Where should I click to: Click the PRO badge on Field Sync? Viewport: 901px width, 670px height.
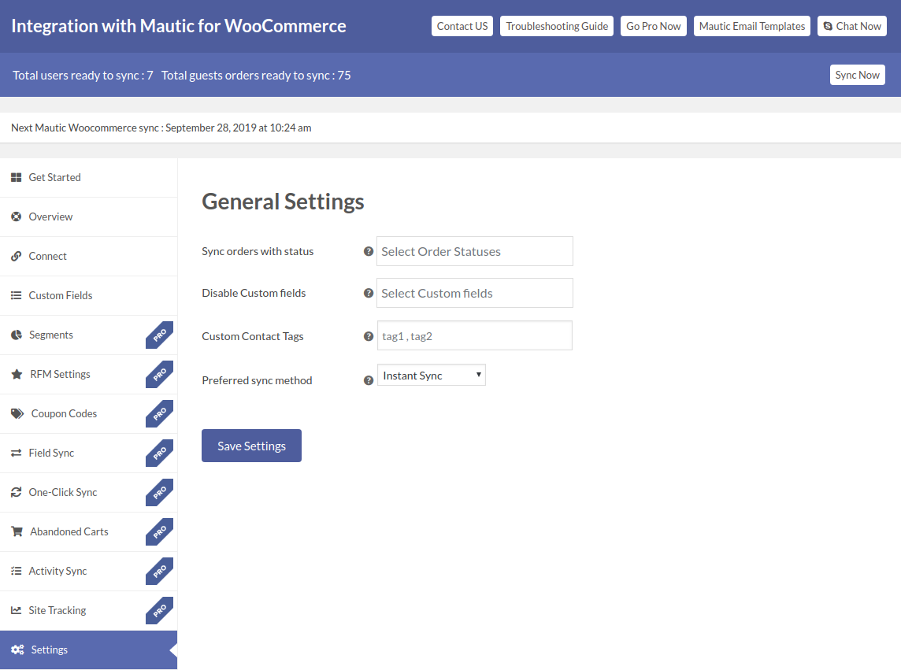tap(159, 453)
